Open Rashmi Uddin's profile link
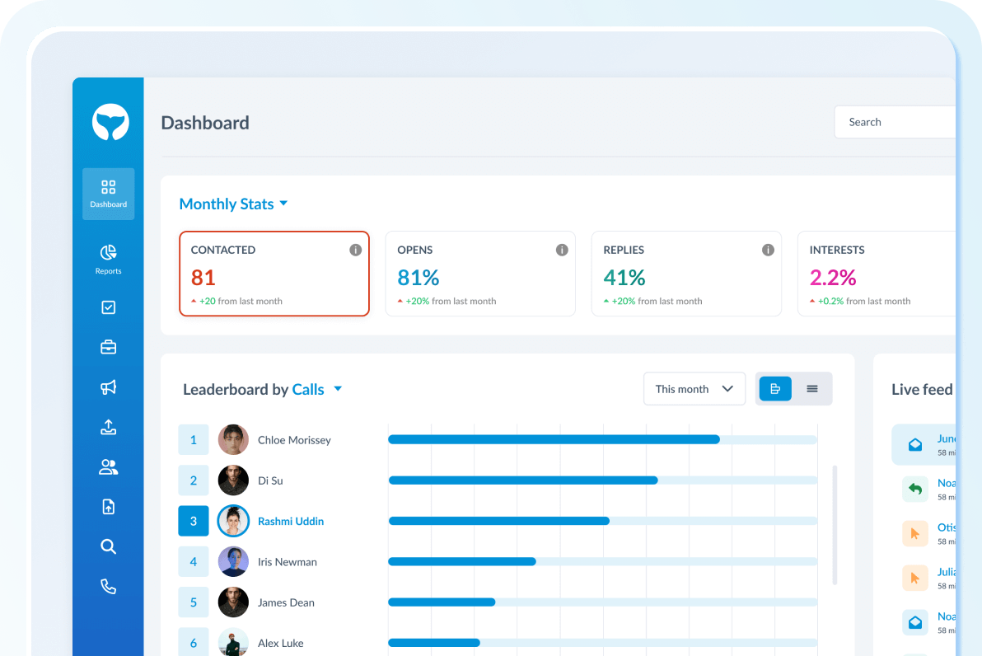The image size is (982, 656). pyautogui.click(x=290, y=521)
